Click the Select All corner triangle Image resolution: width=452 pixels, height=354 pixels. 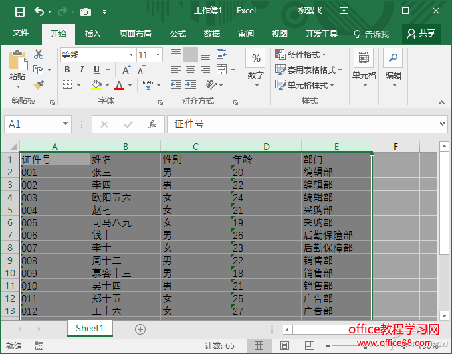[x=11, y=146]
